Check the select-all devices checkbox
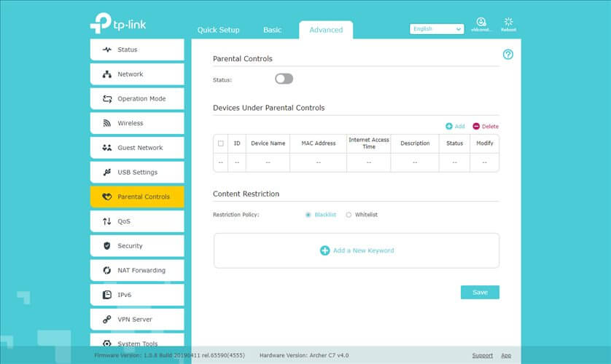 pos(221,143)
